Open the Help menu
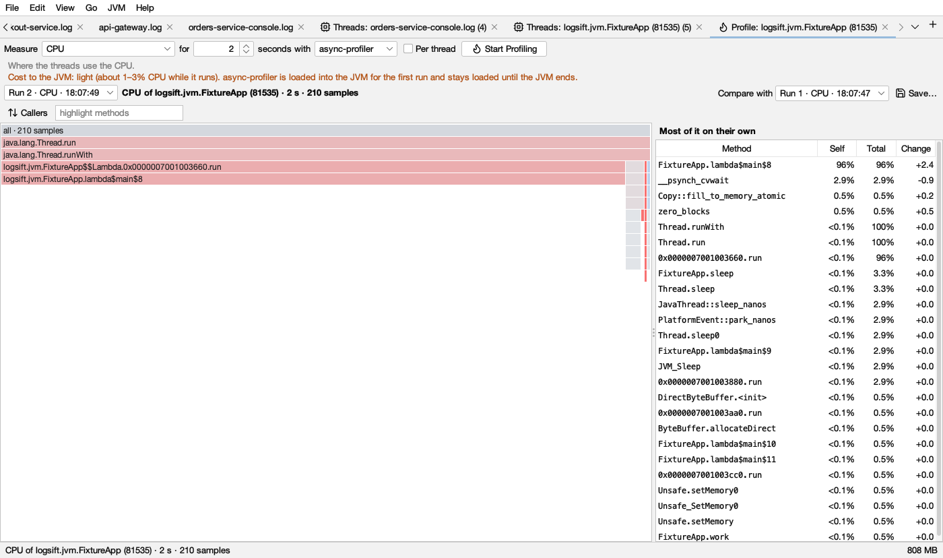 pos(145,8)
